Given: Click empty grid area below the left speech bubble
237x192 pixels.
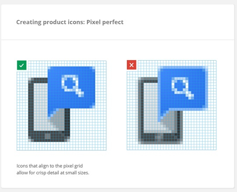Looking at the screenshot, I should coord(88,129).
